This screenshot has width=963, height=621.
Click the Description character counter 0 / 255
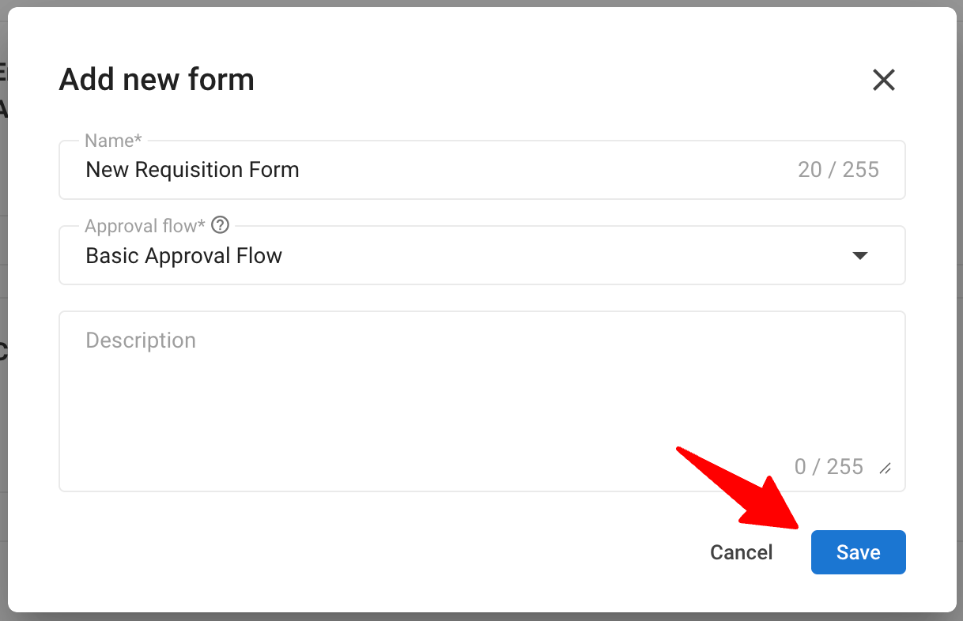829,467
